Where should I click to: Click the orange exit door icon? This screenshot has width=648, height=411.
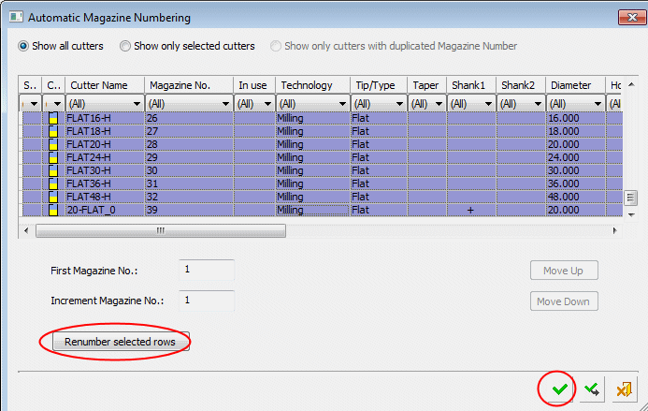pyautogui.click(x=623, y=389)
